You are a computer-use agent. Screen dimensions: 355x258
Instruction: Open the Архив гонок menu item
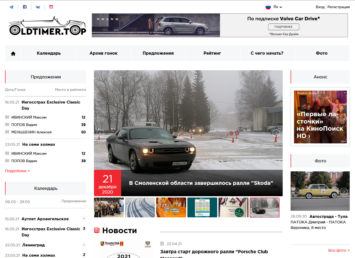[x=103, y=53]
